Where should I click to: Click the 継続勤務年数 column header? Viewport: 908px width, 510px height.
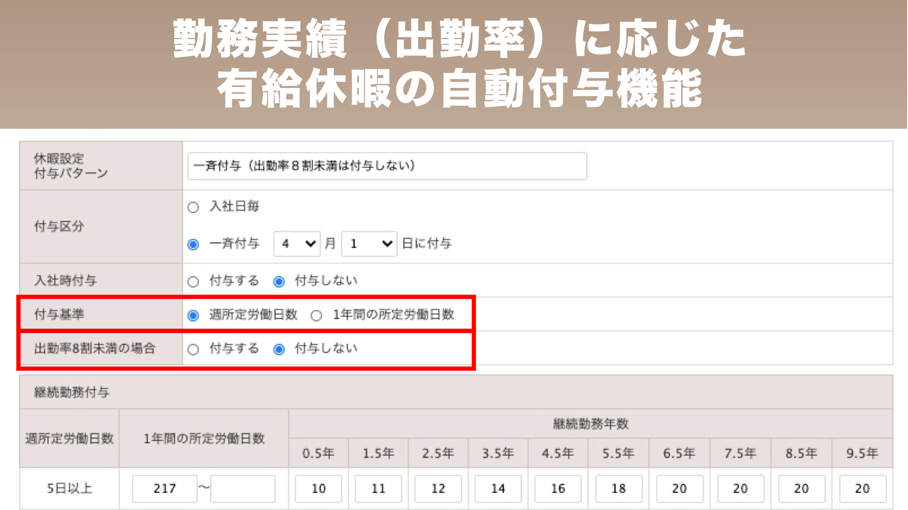pos(591,424)
